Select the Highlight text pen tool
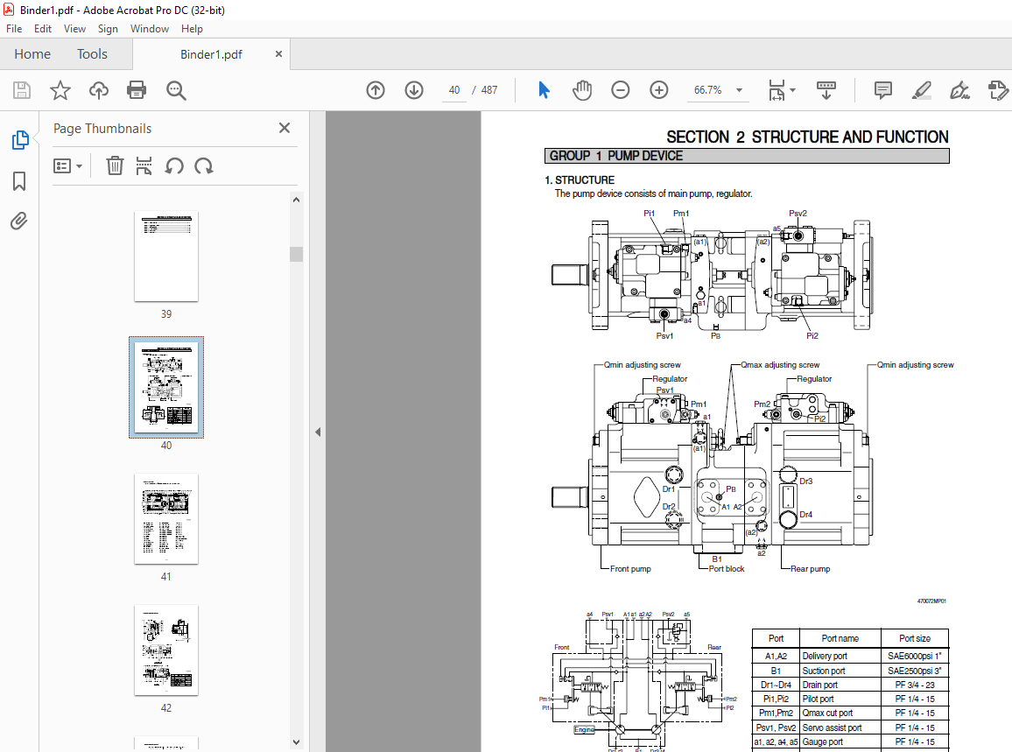The width and height of the screenshot is (1012, 752). (x=922, y=90)
